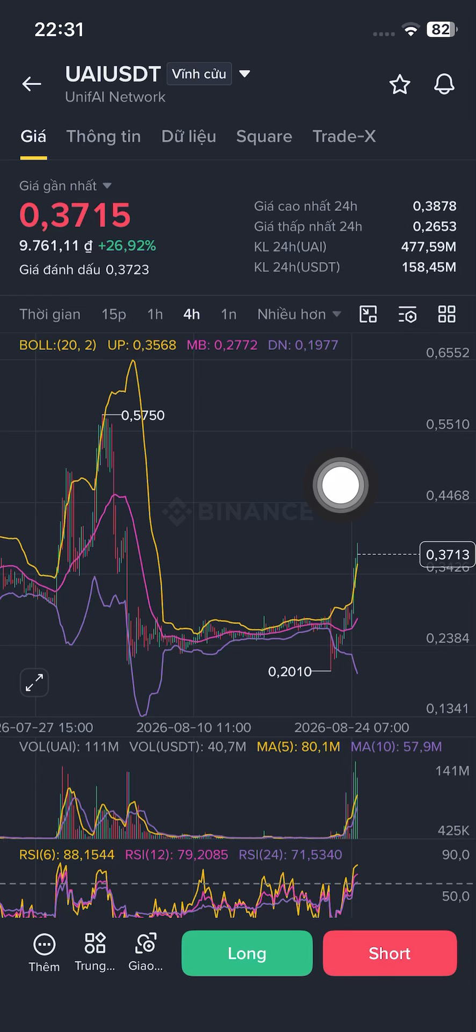Tap the green Long button

[x=247, y=953]
